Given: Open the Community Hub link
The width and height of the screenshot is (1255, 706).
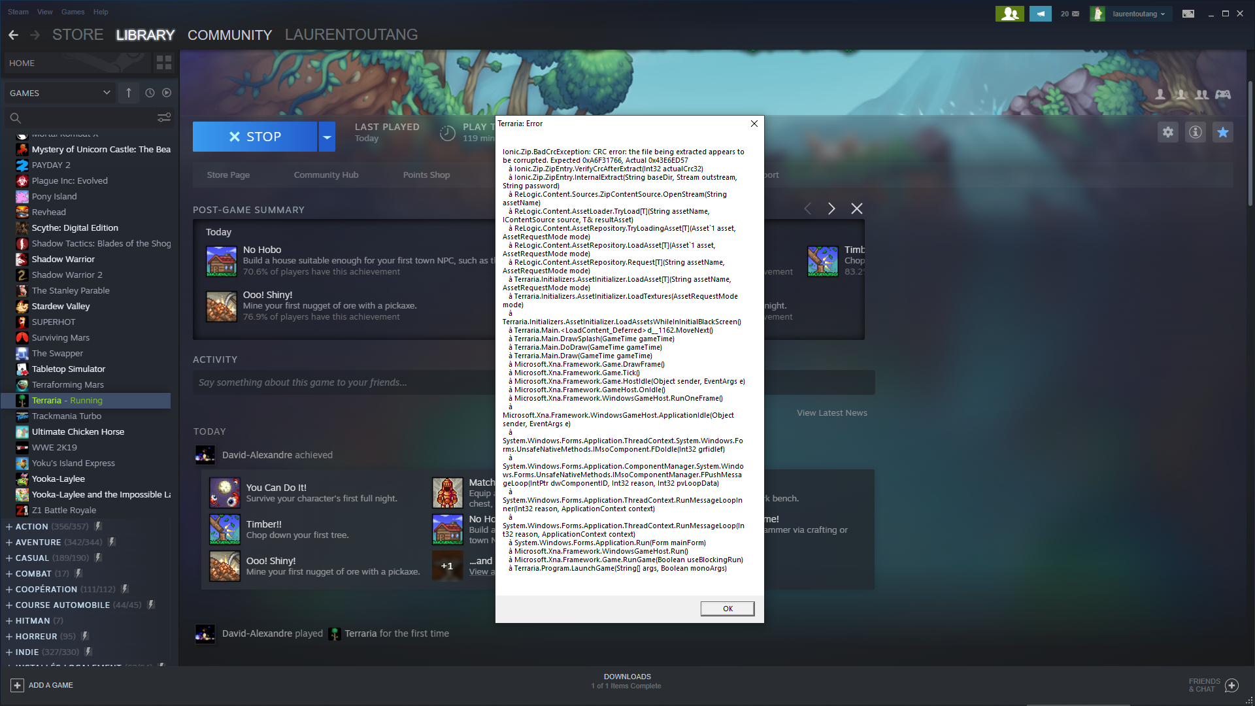Looking at the screenshot, I should (x=326, y=175).
